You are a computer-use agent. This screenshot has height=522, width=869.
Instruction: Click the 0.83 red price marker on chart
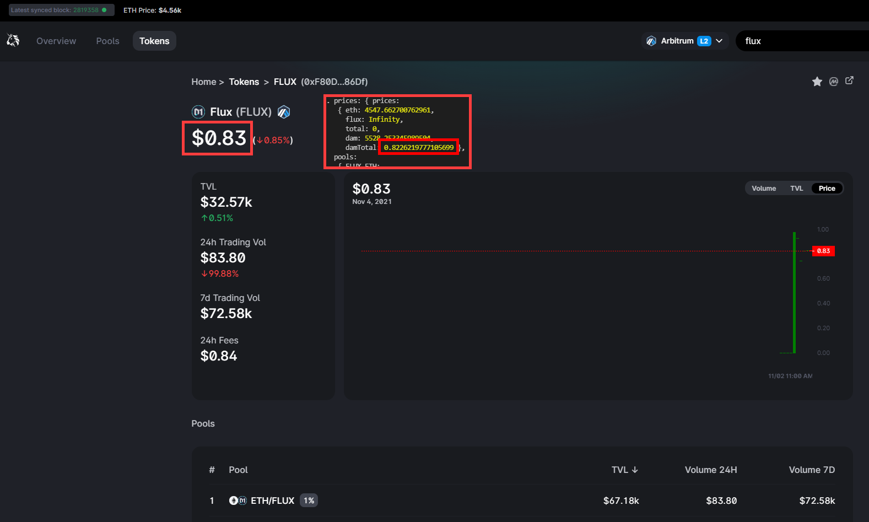pos(823,251)
